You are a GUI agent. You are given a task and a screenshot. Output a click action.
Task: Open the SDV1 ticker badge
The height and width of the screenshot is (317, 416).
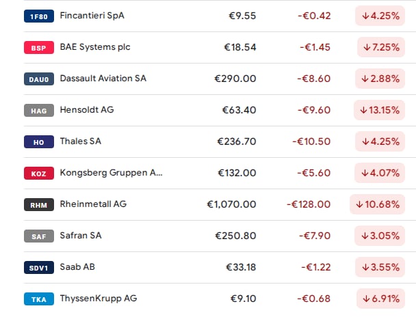pyautogui.click(x=39, y=268)
